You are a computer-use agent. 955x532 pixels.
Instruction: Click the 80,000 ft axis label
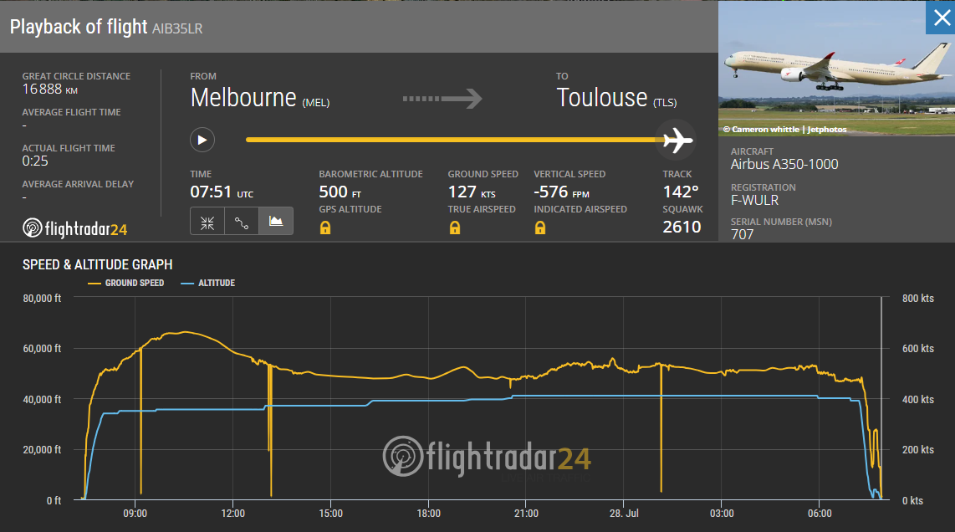[42, 298]
